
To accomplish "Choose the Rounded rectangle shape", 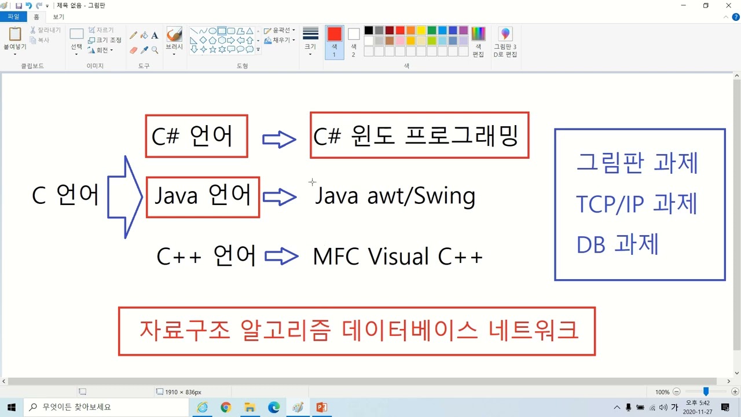I will point(231,31).
